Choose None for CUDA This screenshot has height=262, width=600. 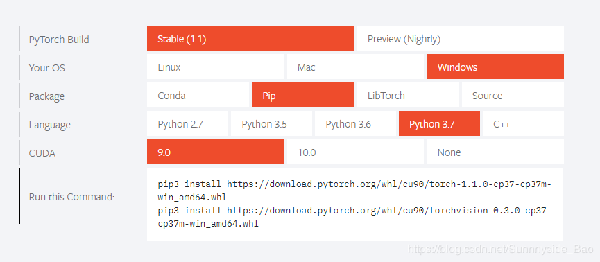click(495, 152)
